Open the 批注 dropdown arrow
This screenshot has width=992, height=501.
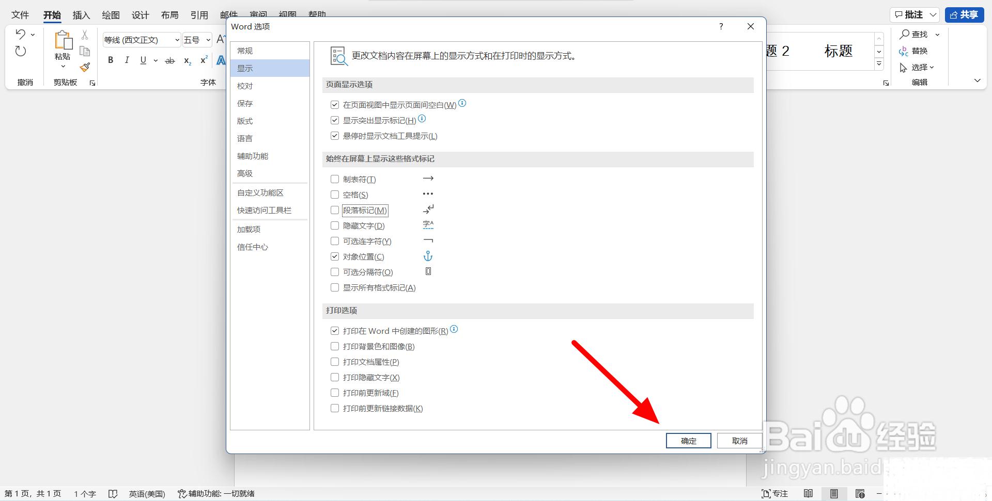933,15
